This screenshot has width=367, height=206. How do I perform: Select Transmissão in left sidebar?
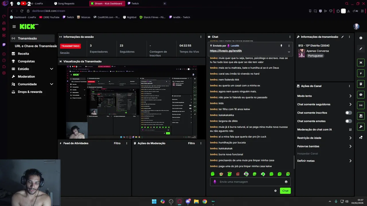click(32, 38)
